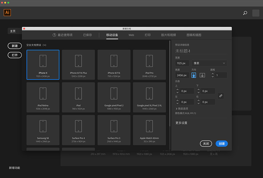Click the profile avatar square
This screenshot has width=263, height=178.
(x=256, y=13)
